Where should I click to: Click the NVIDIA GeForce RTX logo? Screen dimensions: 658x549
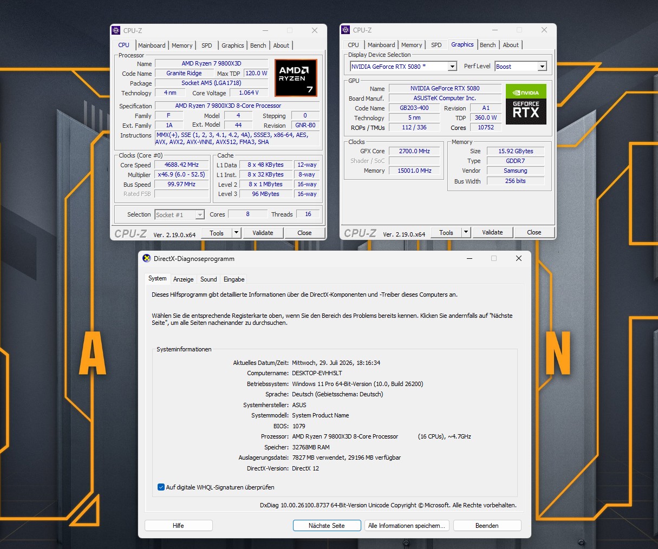click(x=526, y=104)
